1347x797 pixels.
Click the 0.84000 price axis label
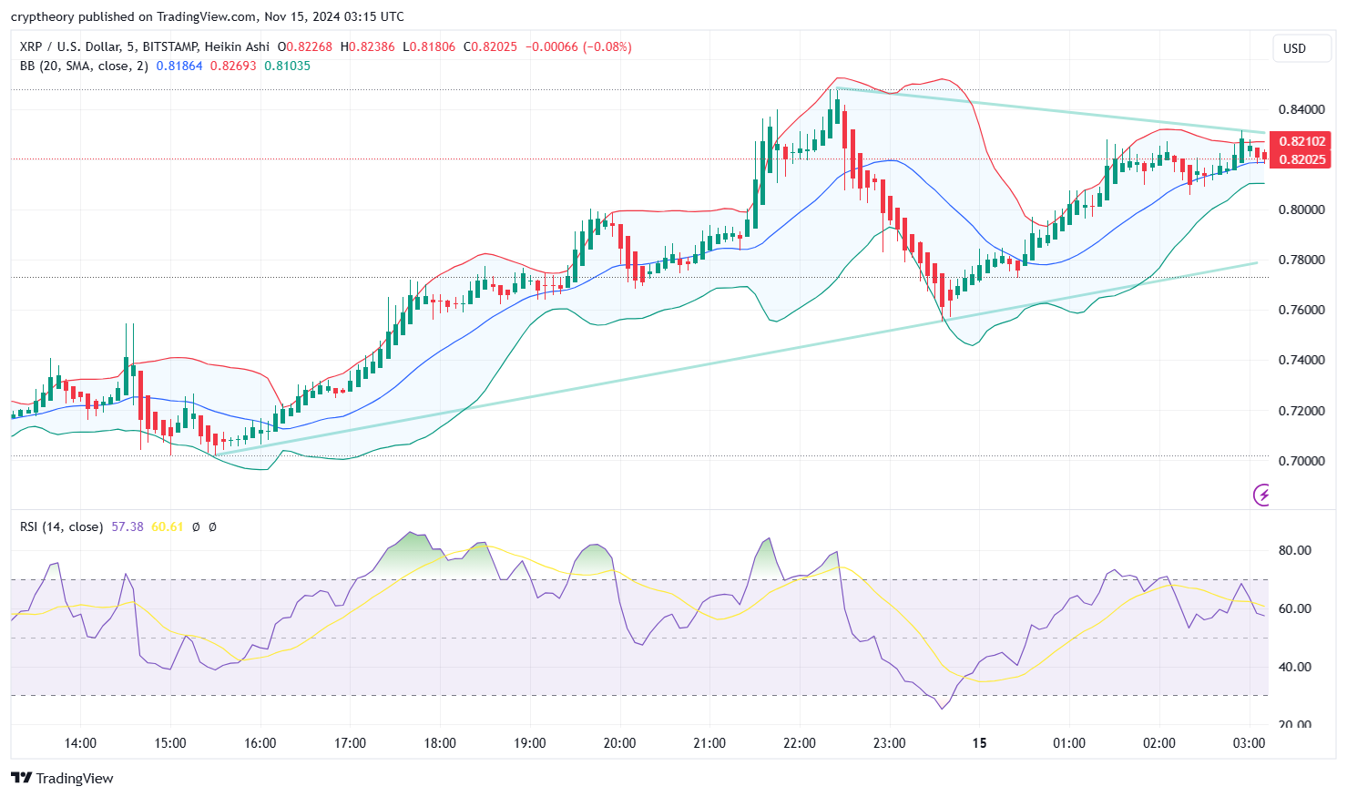pos(1301,109)
